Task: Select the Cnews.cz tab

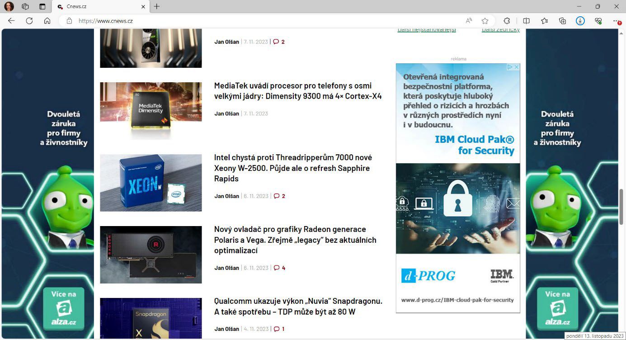Action: coord(100,7)
